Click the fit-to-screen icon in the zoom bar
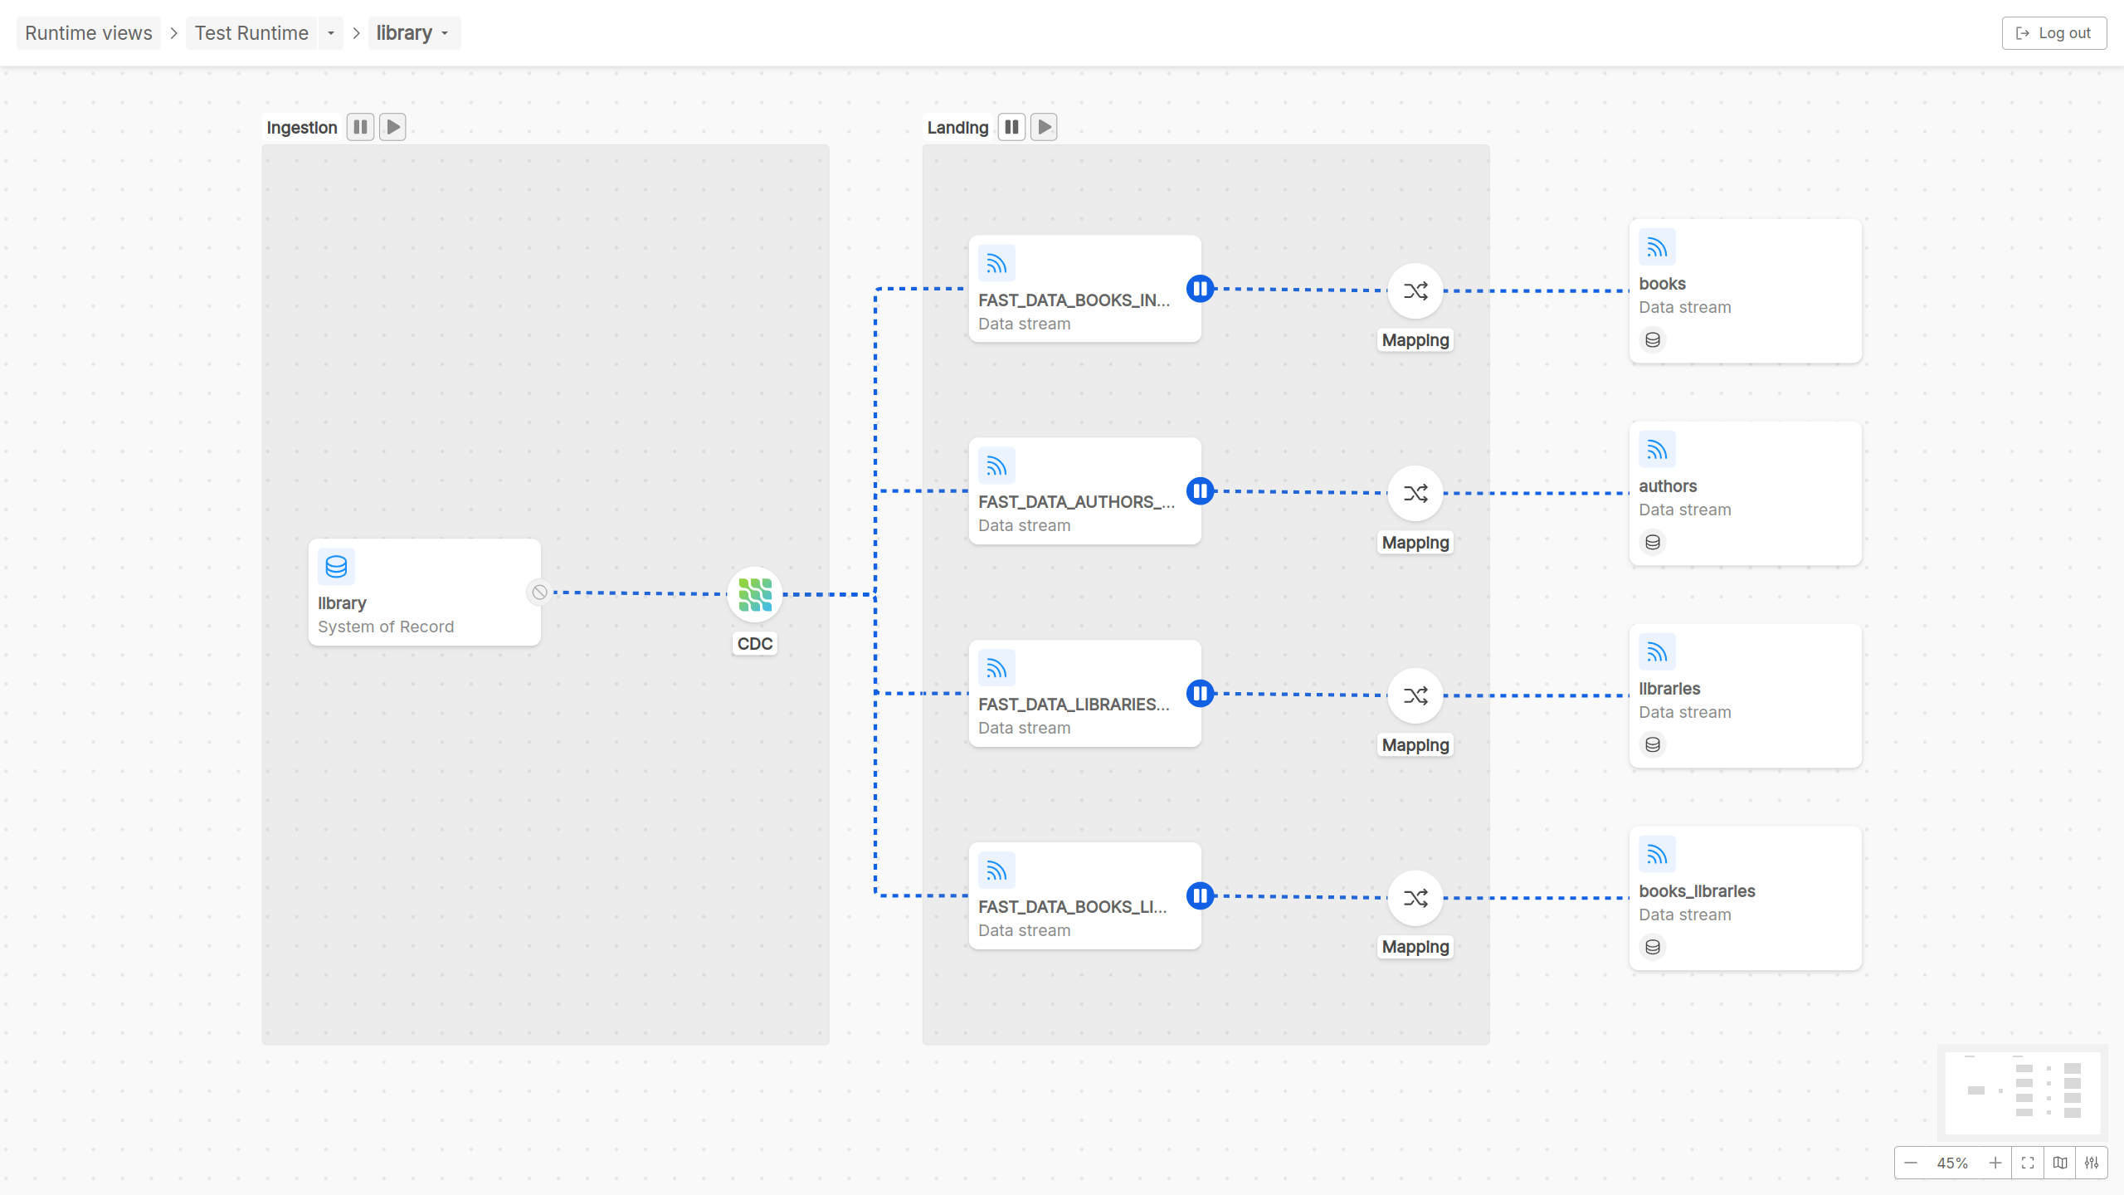This screenshot has height=1195, width=2124. pyautogui.click(x=2027, y=1162)
